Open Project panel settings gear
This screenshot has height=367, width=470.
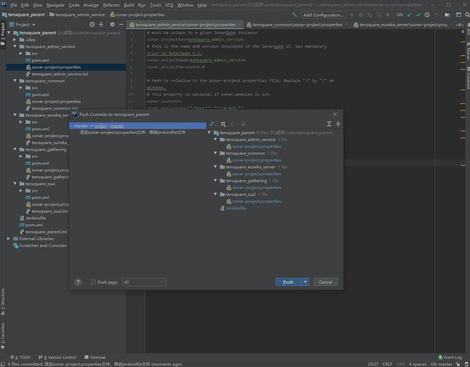click(x=112, y=24)
